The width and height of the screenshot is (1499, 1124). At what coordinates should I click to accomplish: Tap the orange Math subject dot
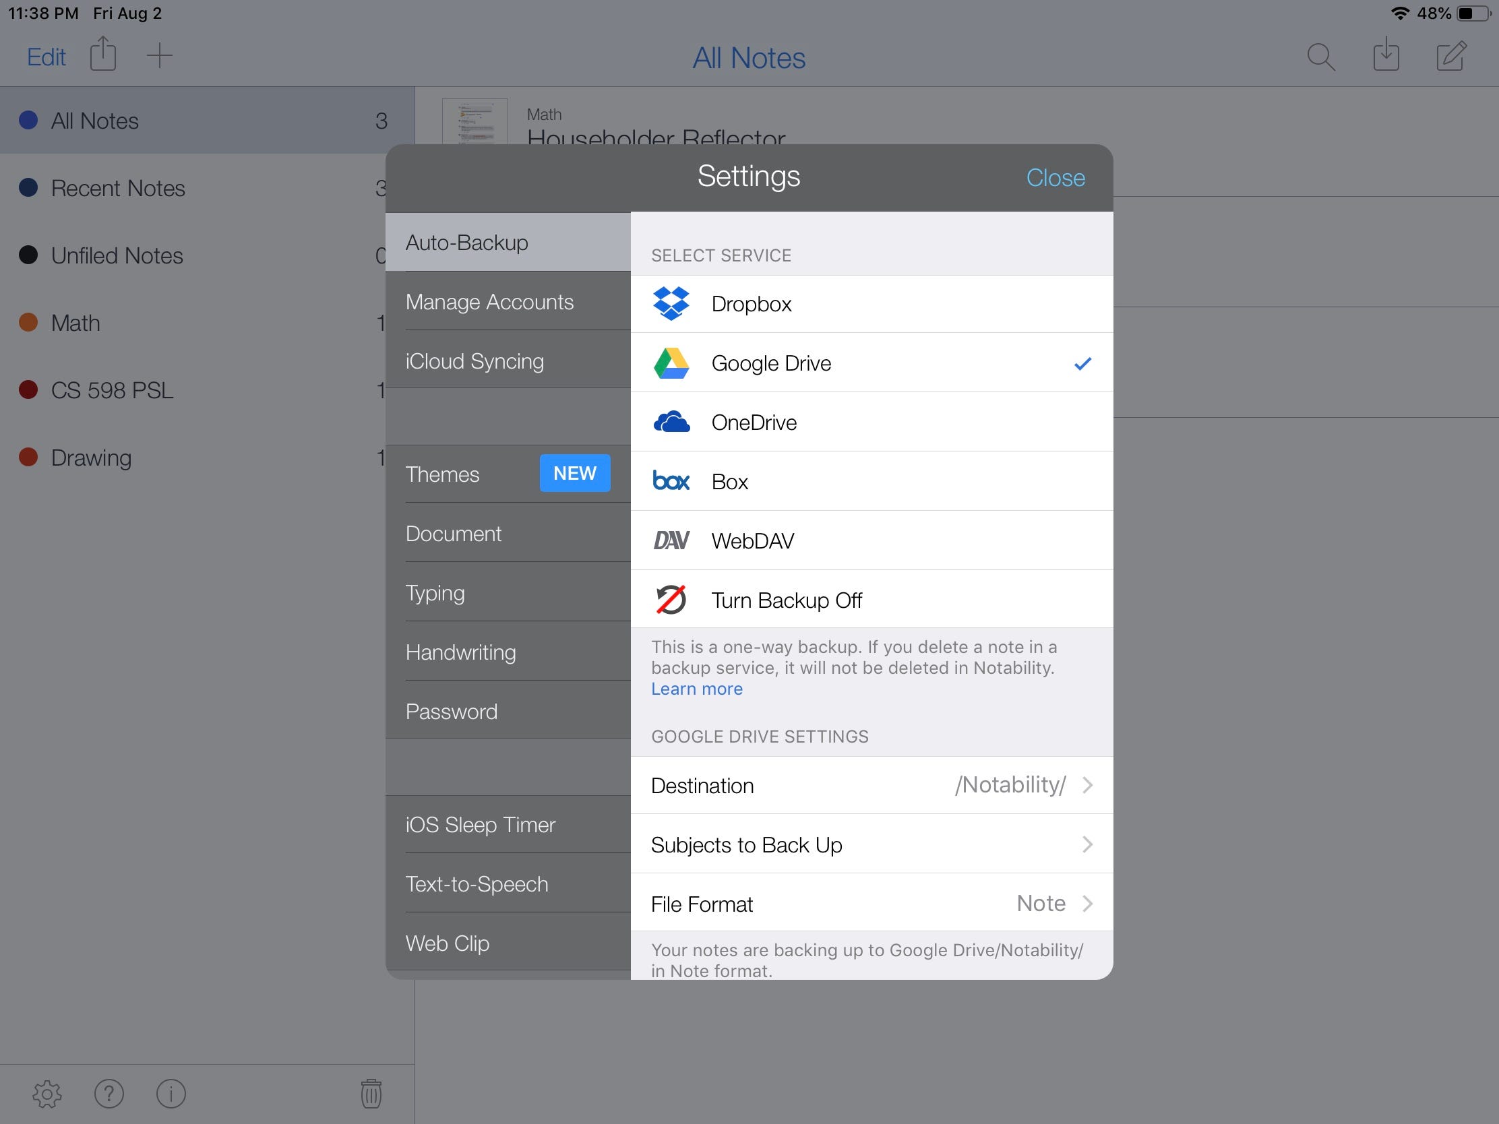28,323
